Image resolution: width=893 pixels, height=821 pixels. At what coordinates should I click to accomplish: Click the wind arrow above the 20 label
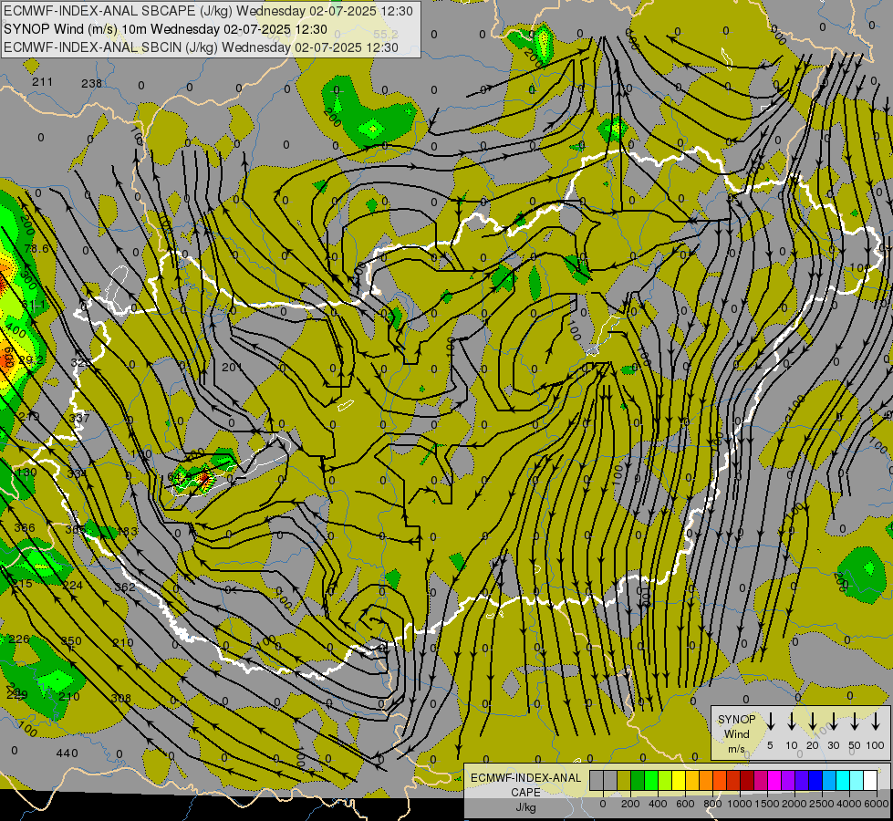pos(813,721)
